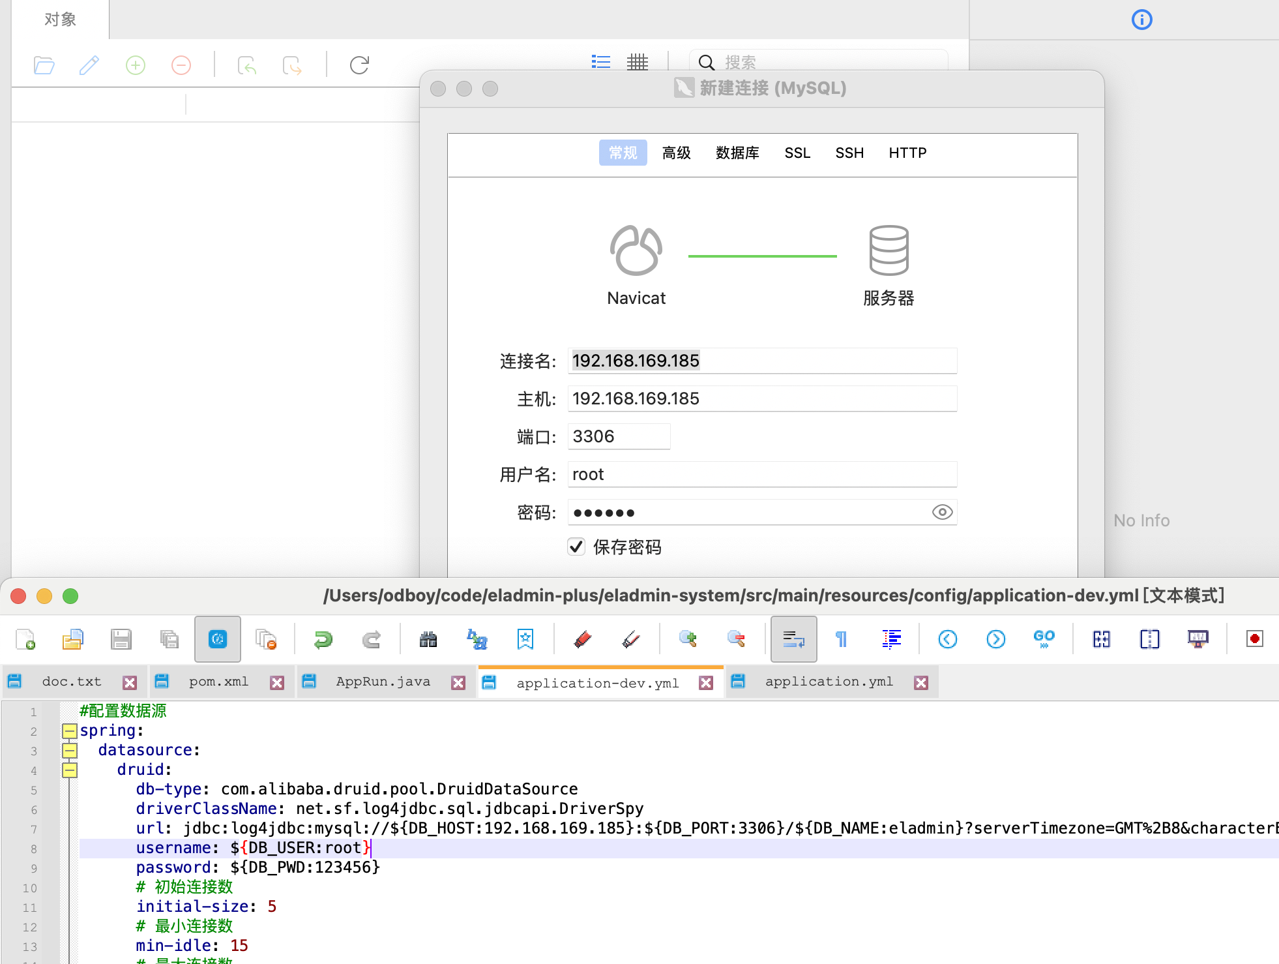Toggle the 保存密码 checkbox
Screen dimensions: 1279x964
[576, 547]
